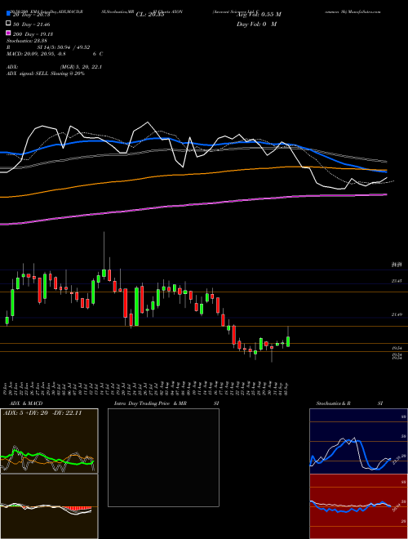The width and height of the screenshot is (408, 539).
Task: Select the 20 Day = 20.73 legend text
Action: pos(32,15)
